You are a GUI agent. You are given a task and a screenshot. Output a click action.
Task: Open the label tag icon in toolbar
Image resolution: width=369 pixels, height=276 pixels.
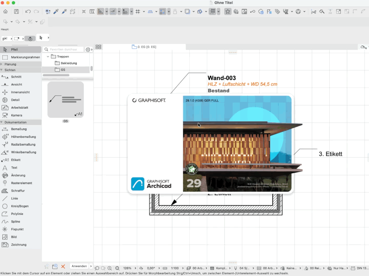point(277,12)
